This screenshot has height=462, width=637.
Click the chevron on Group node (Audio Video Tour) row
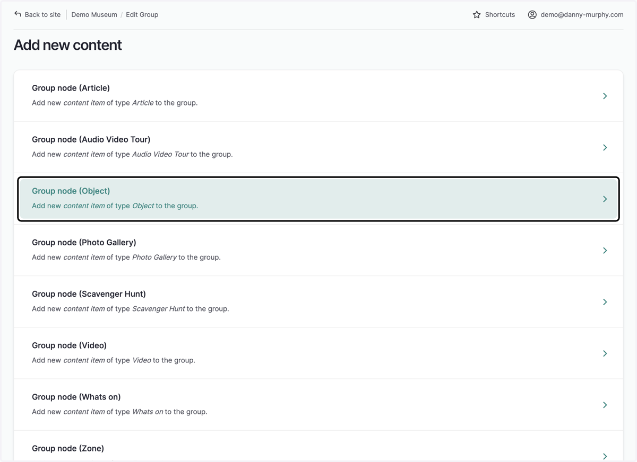click(605, 147)
